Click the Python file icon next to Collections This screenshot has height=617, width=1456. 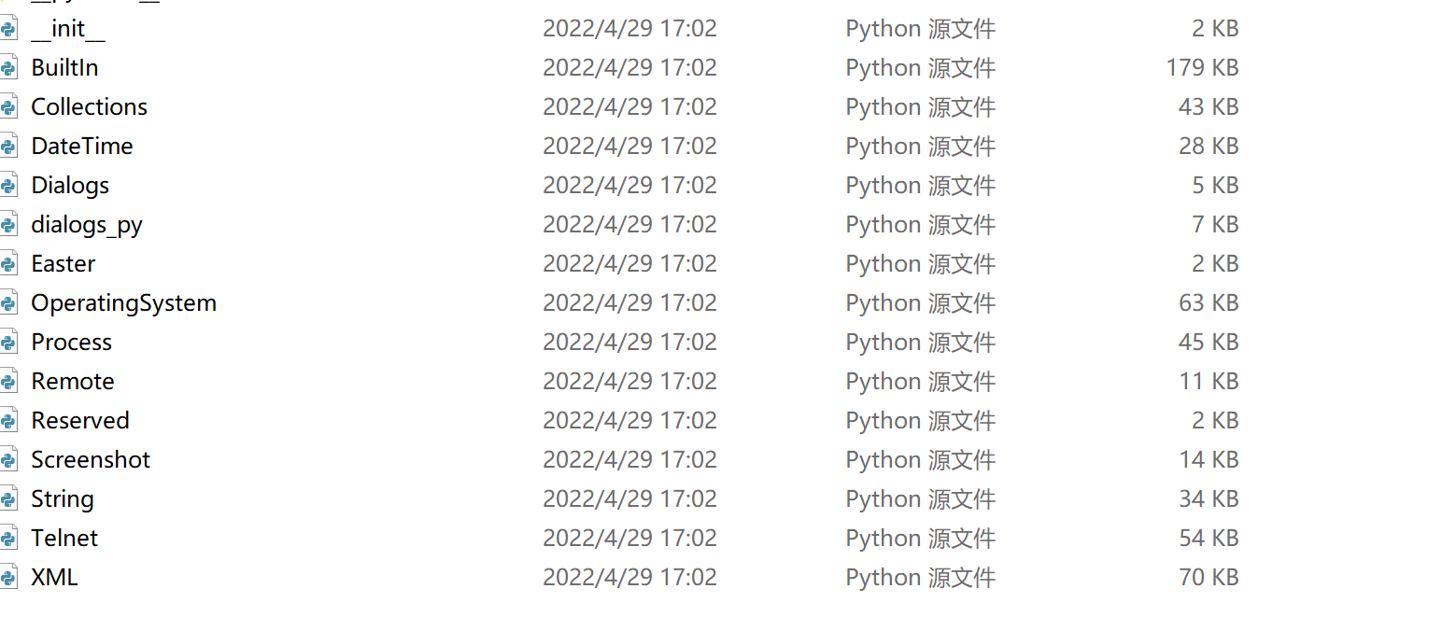click(x=8, y=107)
